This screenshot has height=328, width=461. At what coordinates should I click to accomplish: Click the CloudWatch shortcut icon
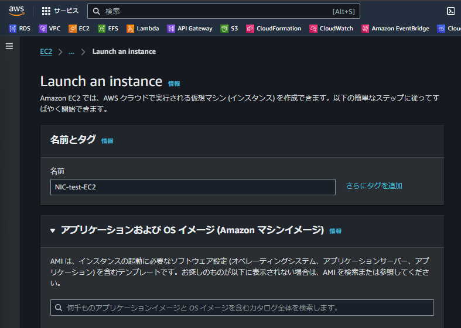(x=313, y=29)
